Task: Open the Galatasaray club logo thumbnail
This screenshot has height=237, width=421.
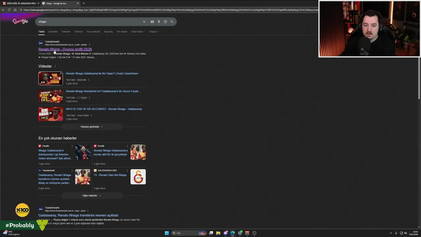Action: pyautogui.click(x=138, y=177)
